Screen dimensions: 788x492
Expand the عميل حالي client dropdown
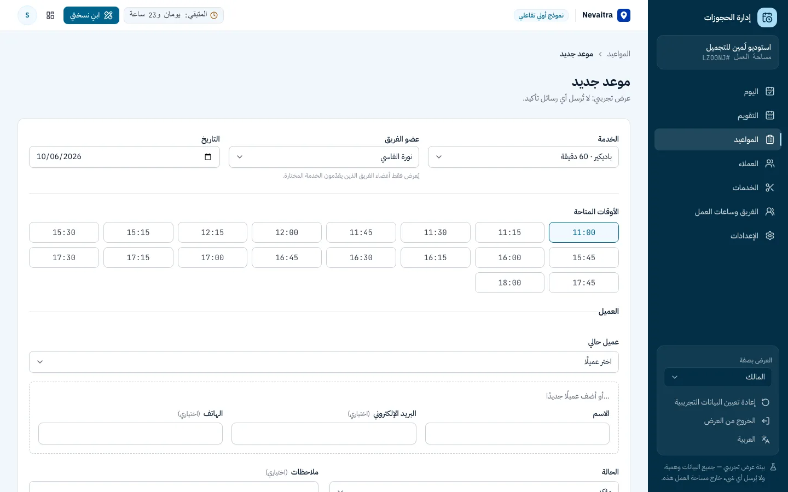pyautogui.click(x=324, y=362)
